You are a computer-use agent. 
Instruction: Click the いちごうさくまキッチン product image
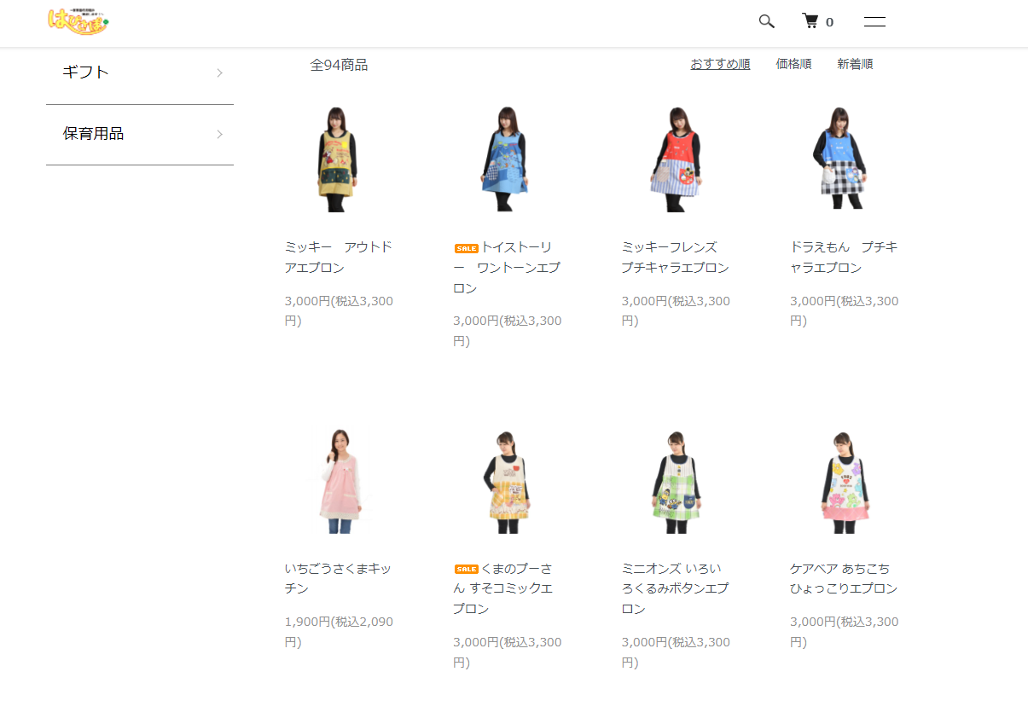tap(338, 480)
